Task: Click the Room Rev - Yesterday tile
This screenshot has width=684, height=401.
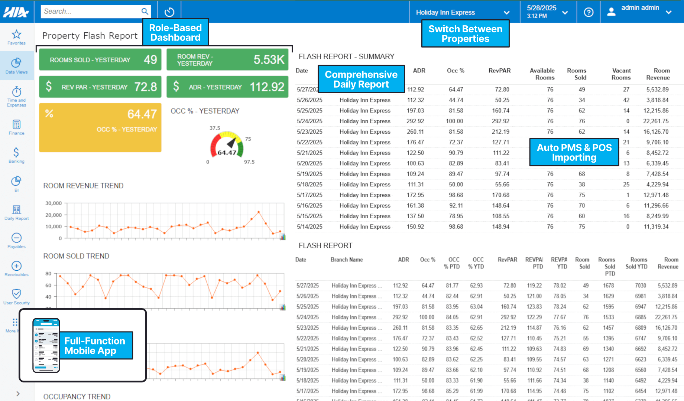Action: coord(227,59)
